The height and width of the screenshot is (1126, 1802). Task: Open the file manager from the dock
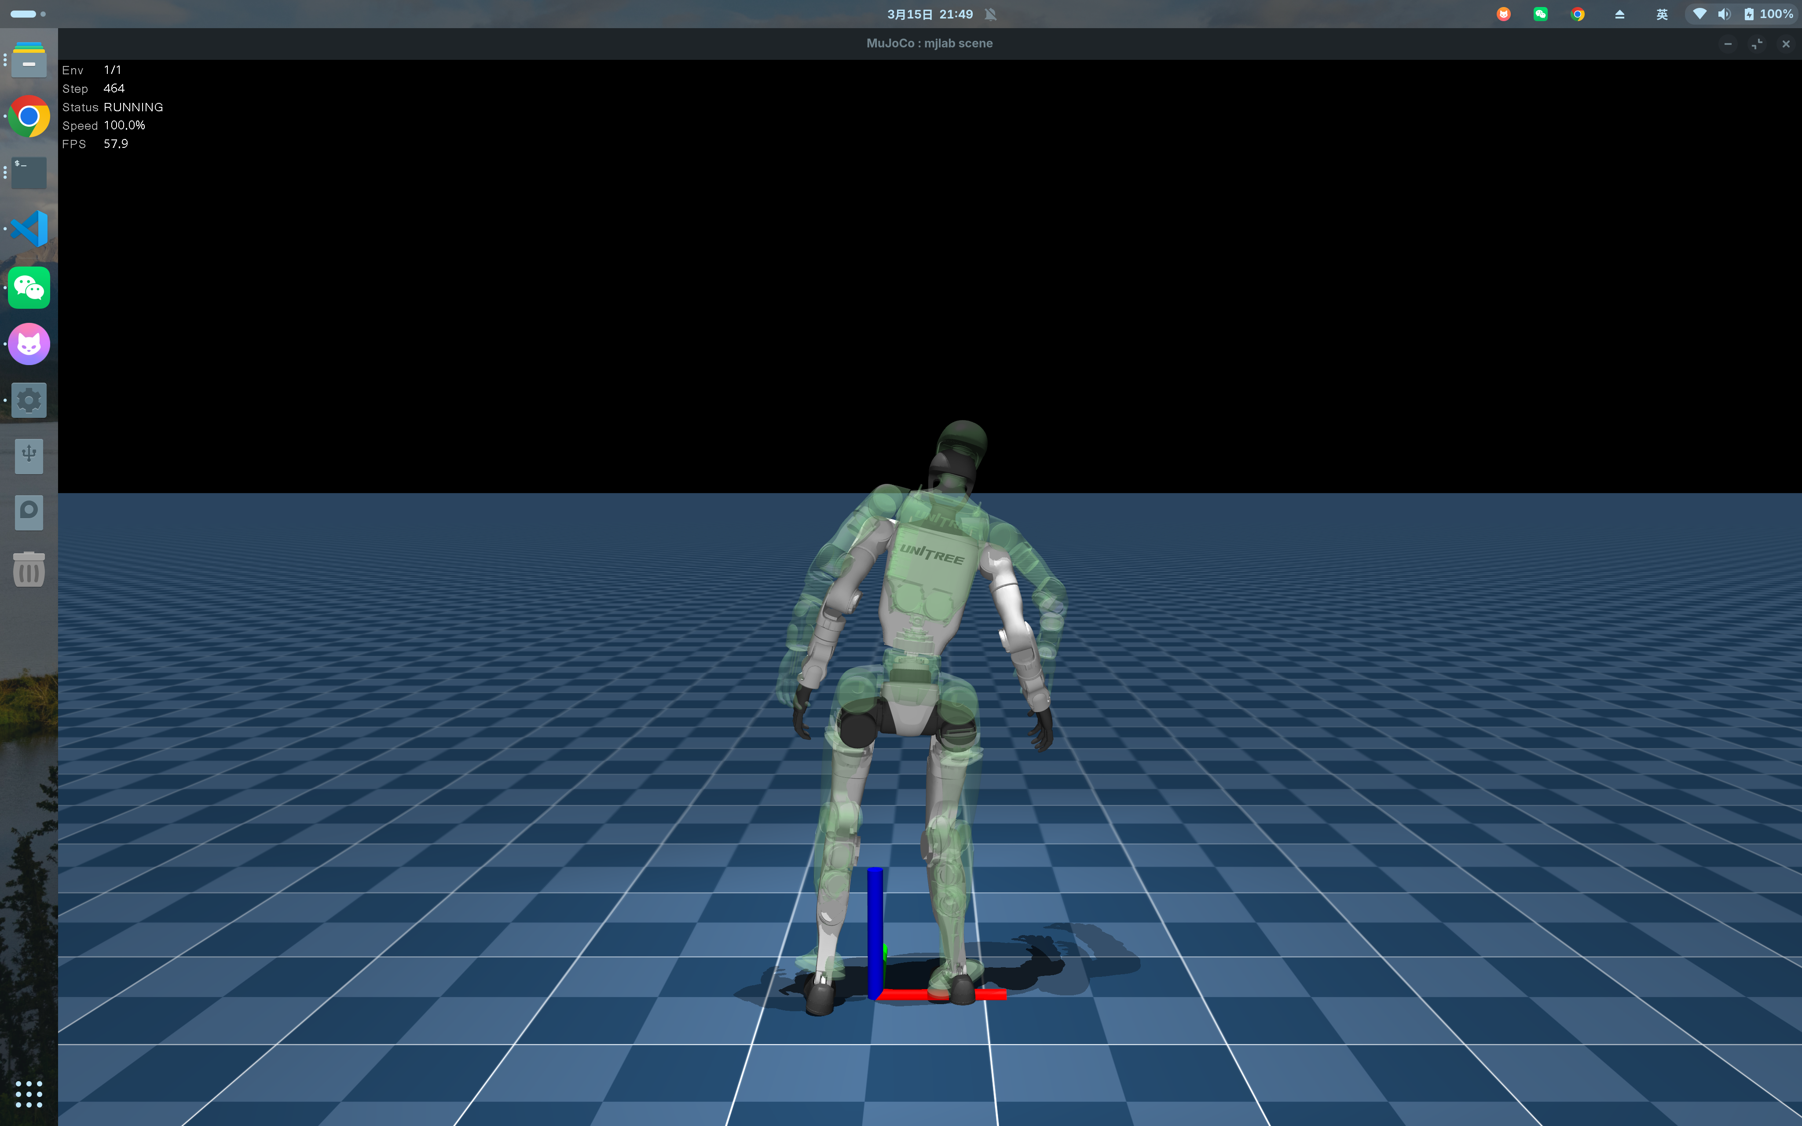29,59
